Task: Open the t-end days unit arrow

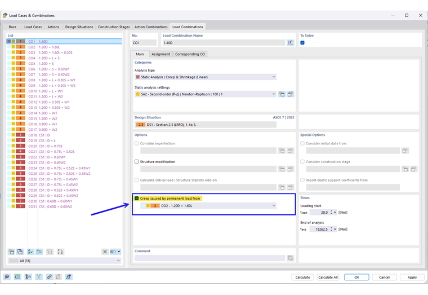Action: pyautogui.click(x=335, y=229)
